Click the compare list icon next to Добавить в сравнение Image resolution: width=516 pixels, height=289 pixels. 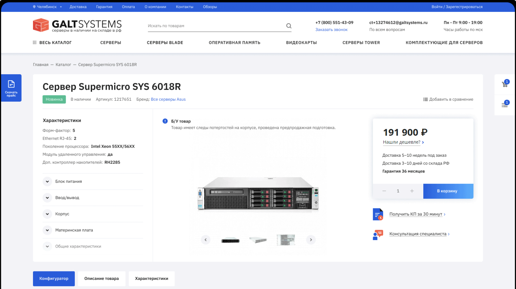425,99
